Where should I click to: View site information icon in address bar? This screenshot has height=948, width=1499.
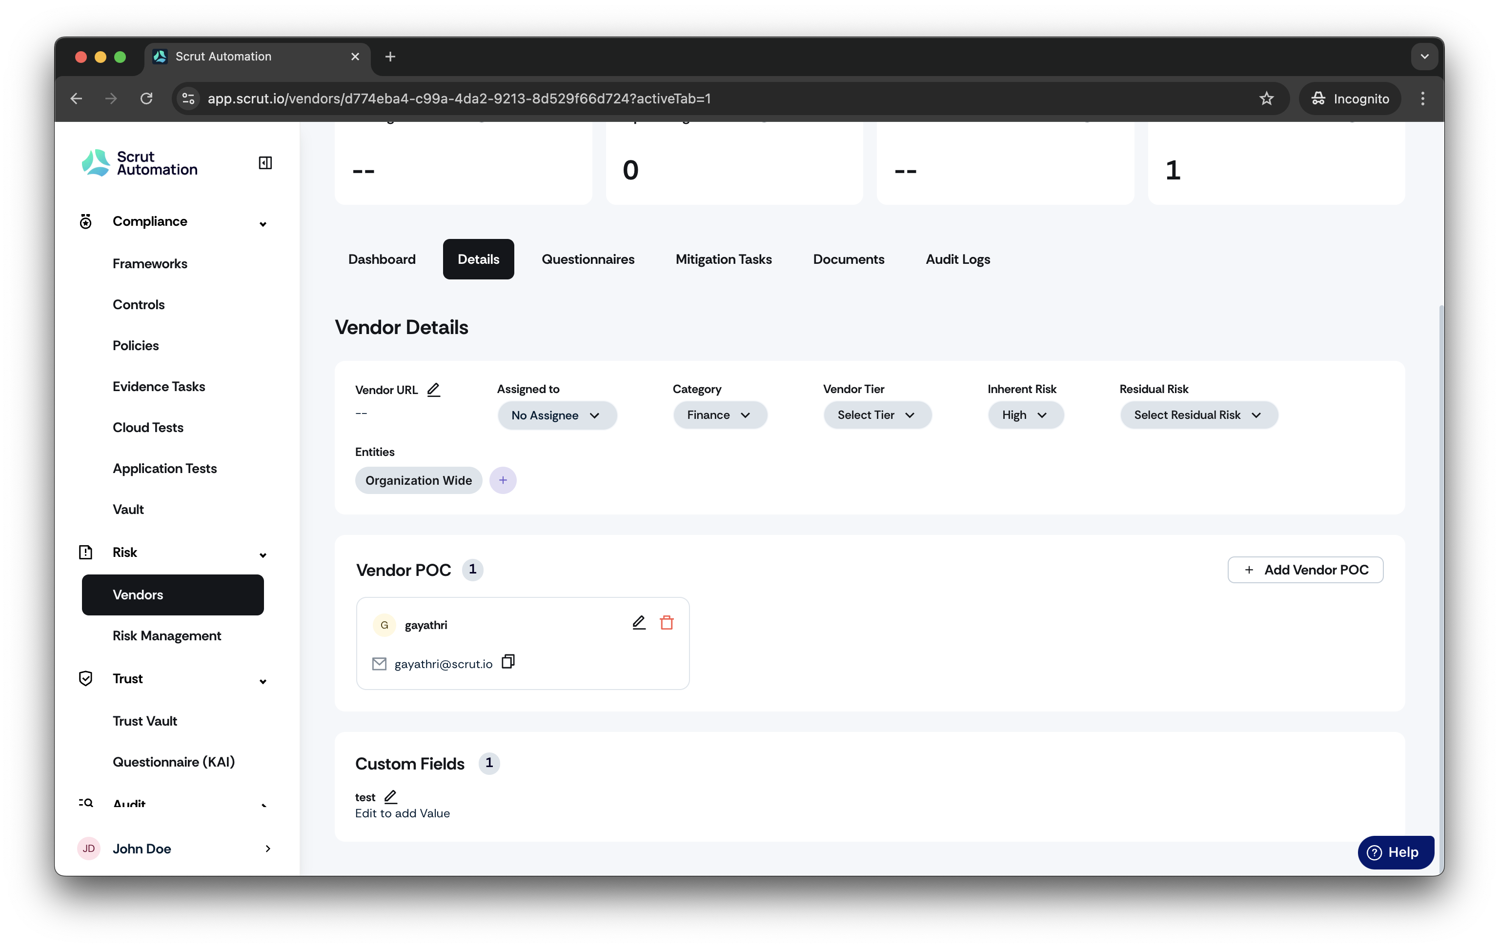coord(188,99)
